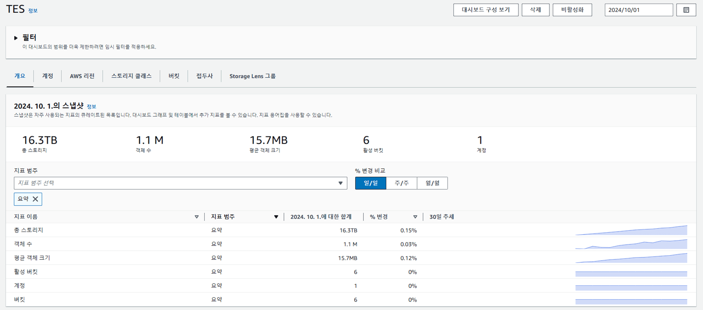Open the calendar date picker icon

(686, 10)
